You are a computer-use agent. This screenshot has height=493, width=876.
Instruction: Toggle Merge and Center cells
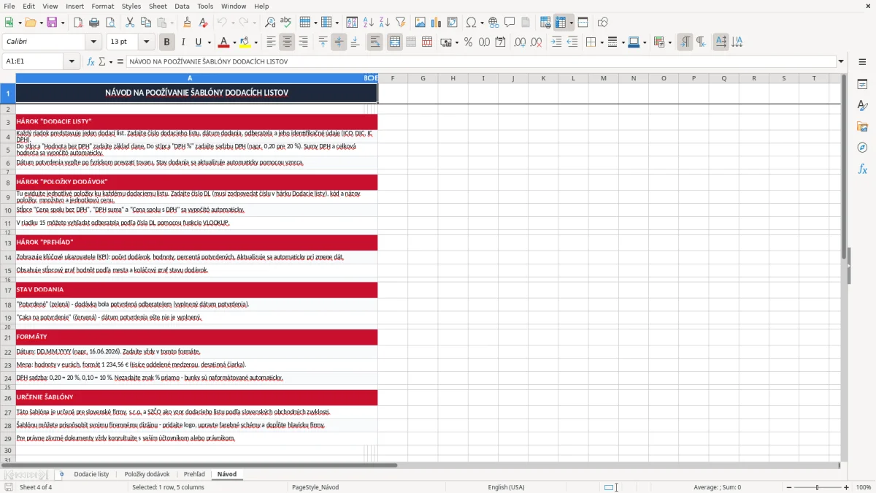[x=395, y=42]
